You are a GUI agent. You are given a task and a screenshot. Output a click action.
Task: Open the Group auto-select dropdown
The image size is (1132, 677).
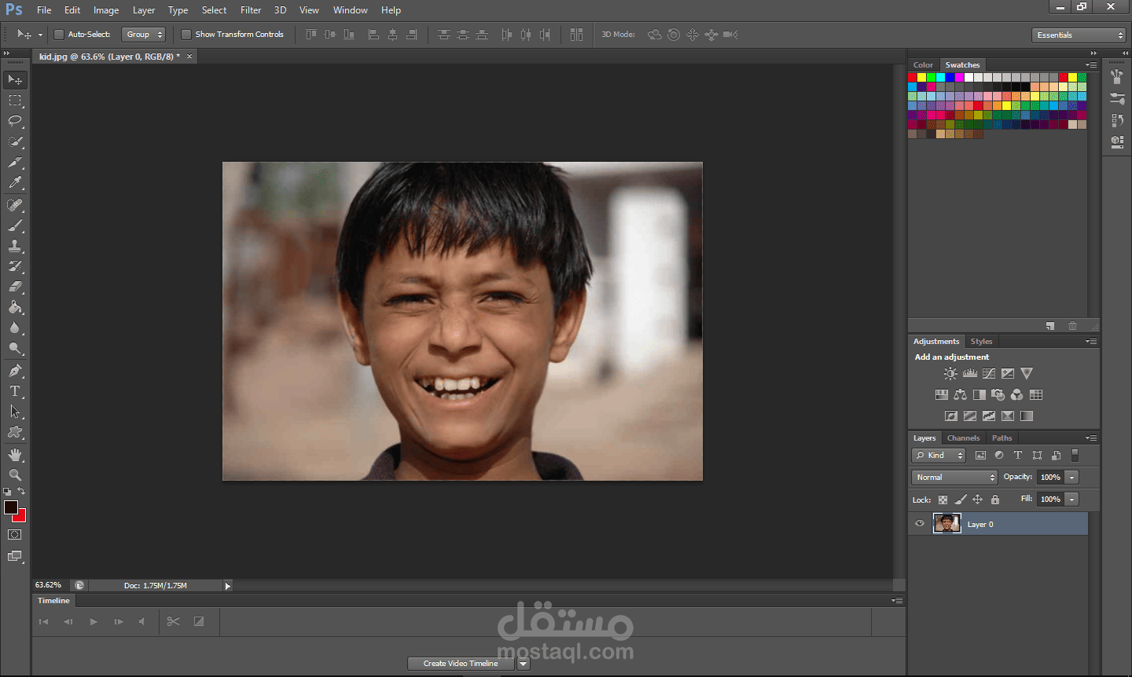tap(144, 35)
